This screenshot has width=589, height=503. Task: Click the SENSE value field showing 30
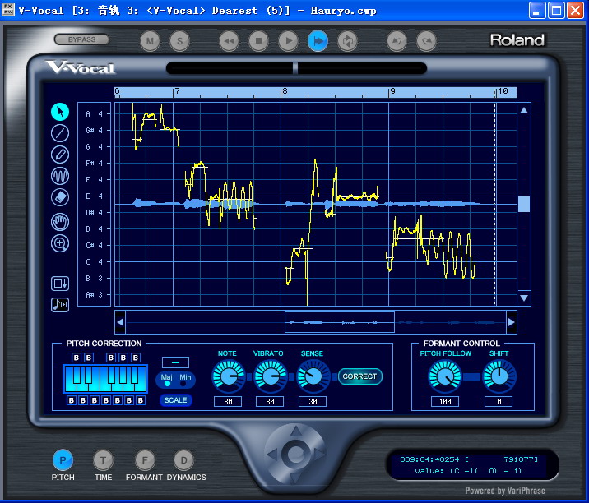click(313, 402)
